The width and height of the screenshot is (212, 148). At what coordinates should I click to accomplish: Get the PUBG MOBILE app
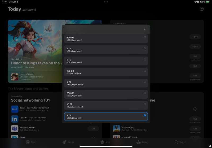click(x=195, y=129)
